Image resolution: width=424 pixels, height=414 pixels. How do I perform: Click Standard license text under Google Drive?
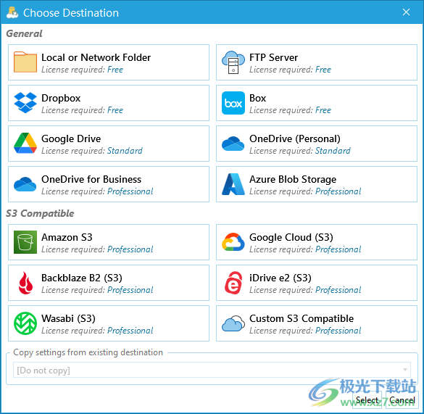[125, 151]
